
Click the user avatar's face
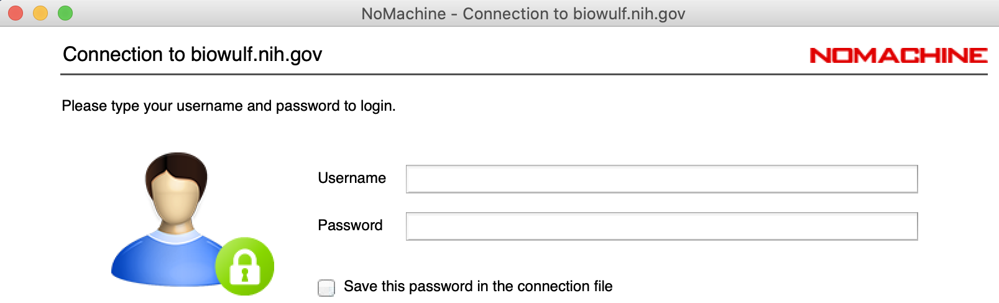pos(176,199)
